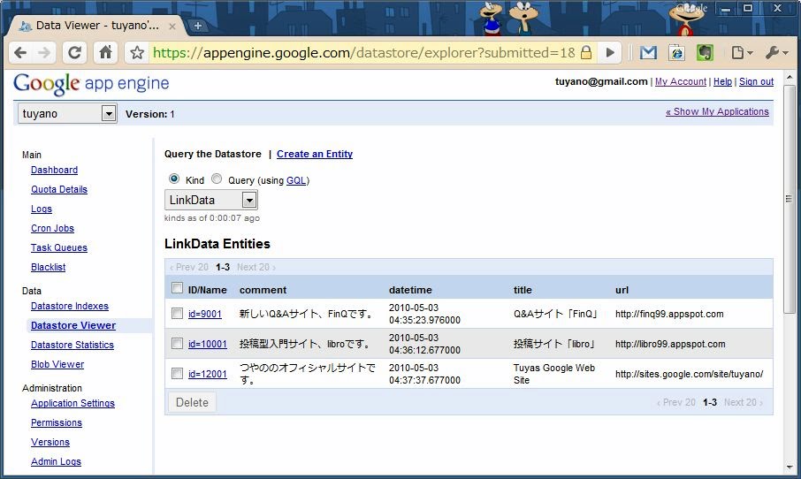Click the browser back arrow button
The height and width of the screenshot is (479, 801).
(x=19, y=53)
